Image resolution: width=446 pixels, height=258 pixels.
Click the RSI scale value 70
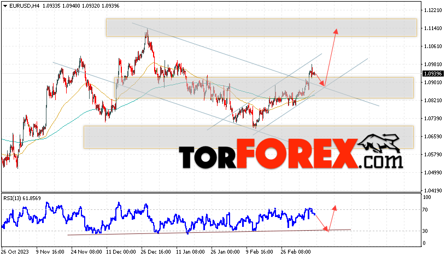[x=425, y=210]
